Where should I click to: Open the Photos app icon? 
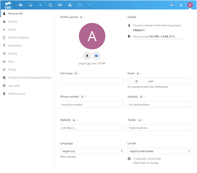point(31,5)
